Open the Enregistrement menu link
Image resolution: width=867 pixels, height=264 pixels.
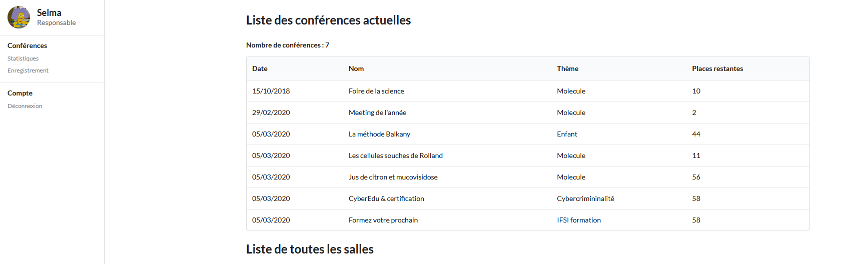point(28,70)
